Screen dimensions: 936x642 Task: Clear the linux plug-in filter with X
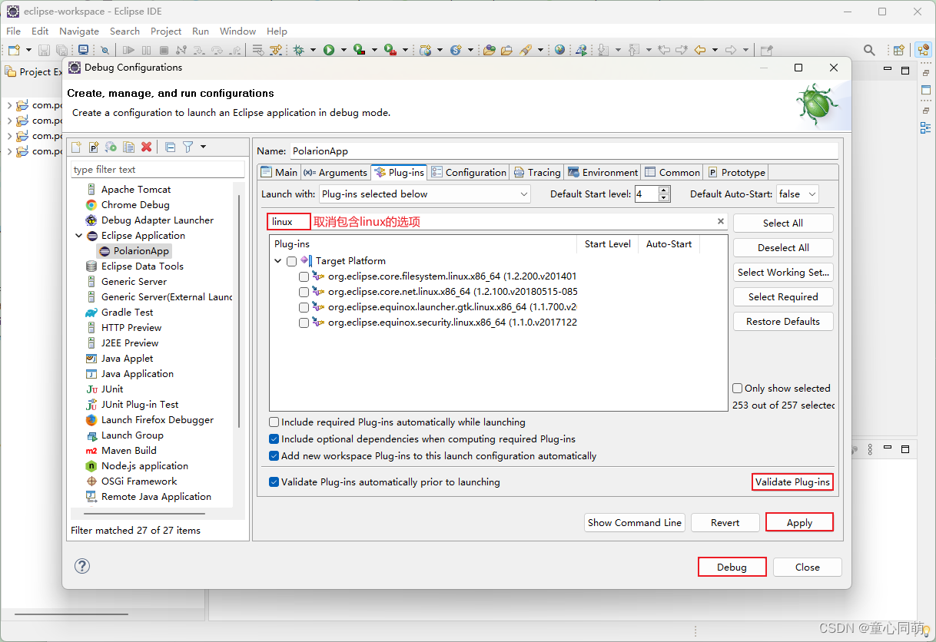[x=721, y=221]
